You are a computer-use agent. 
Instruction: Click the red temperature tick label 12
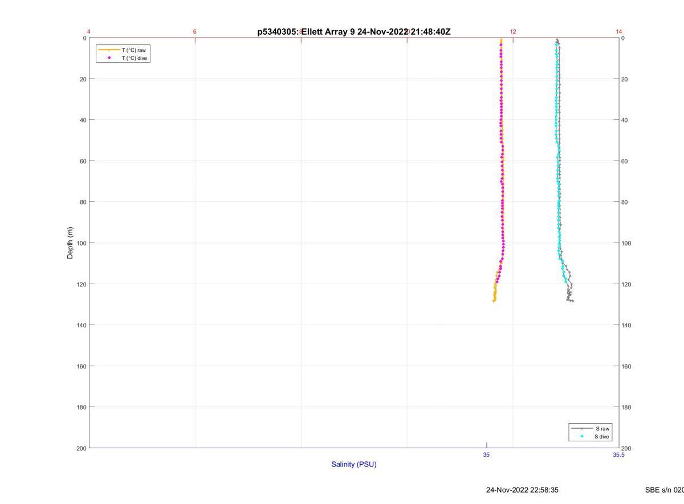[x=513, y=32]
